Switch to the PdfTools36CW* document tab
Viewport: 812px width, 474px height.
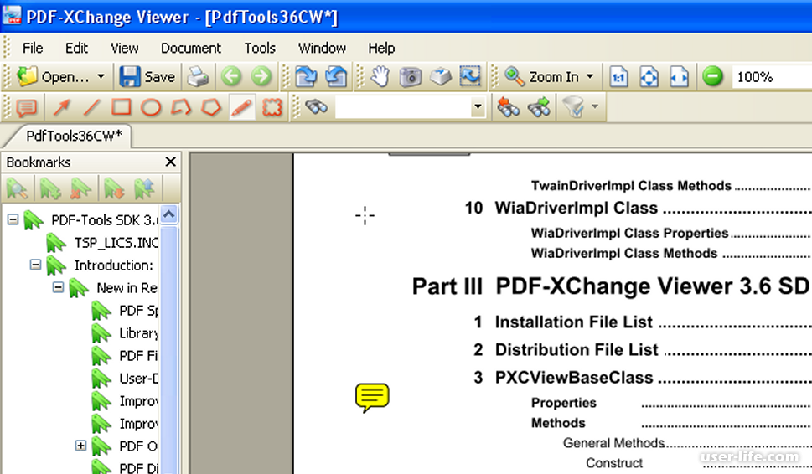74,137
